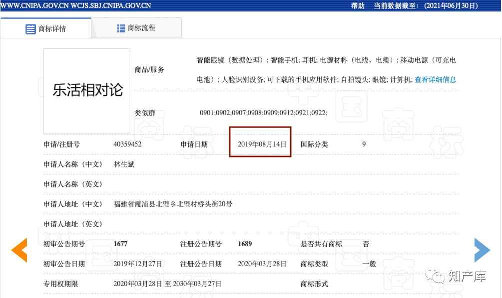
Task: Select registration number 40359452
Action: coord(127,145)
